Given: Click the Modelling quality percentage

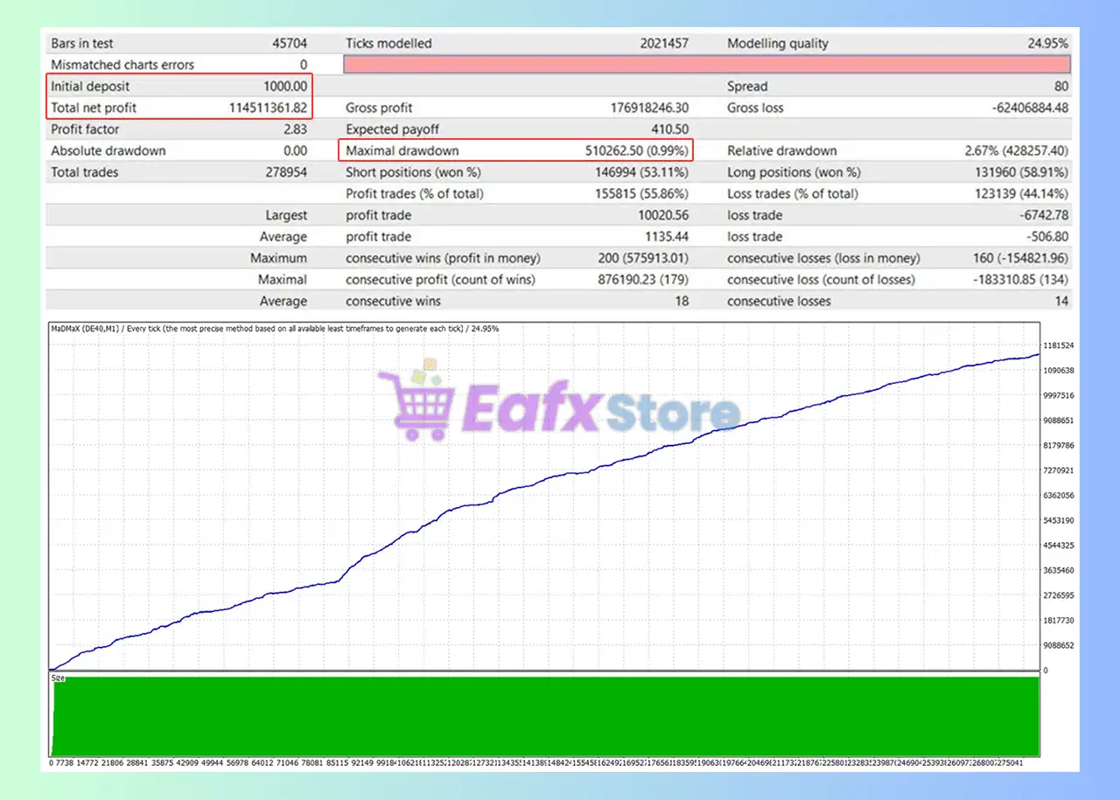Looking at the screenshot, I should pos(1047,44).
